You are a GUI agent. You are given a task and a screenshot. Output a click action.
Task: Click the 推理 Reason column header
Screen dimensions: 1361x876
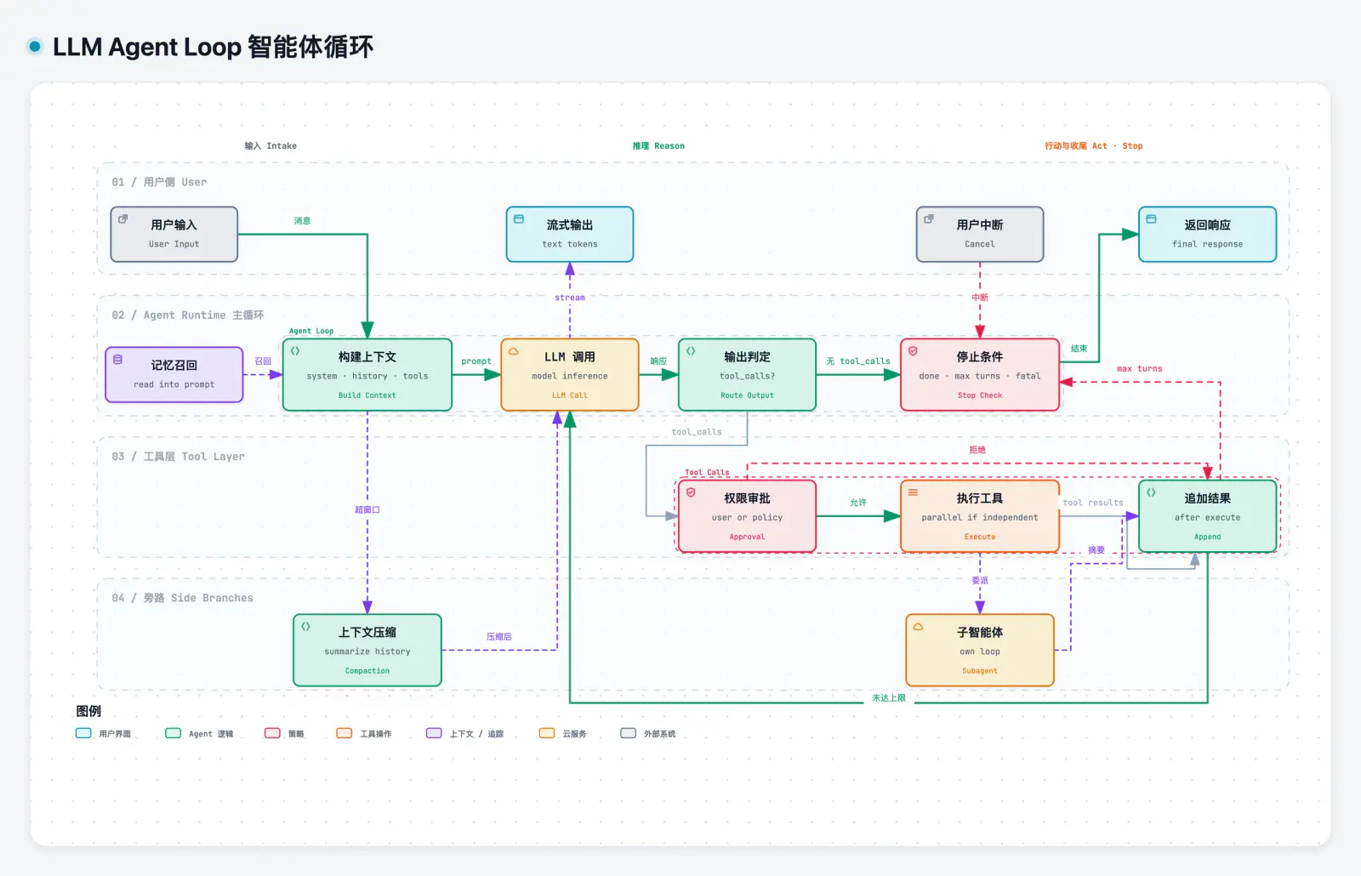(658, 145)
